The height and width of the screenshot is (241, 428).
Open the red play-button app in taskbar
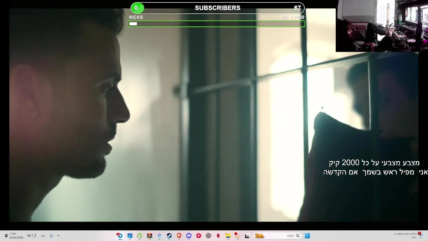[199, 236]
